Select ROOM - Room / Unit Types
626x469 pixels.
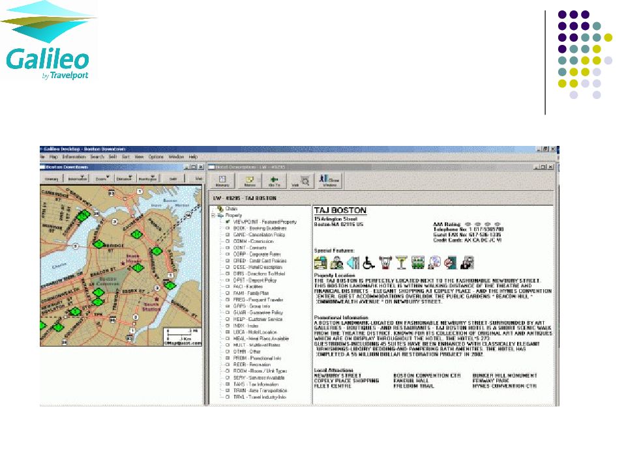tap(260, 371)
